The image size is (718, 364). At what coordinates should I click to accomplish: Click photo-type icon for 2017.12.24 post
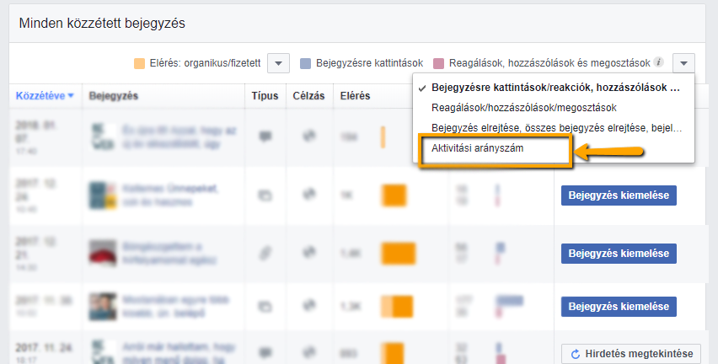(x=265, y=195)
